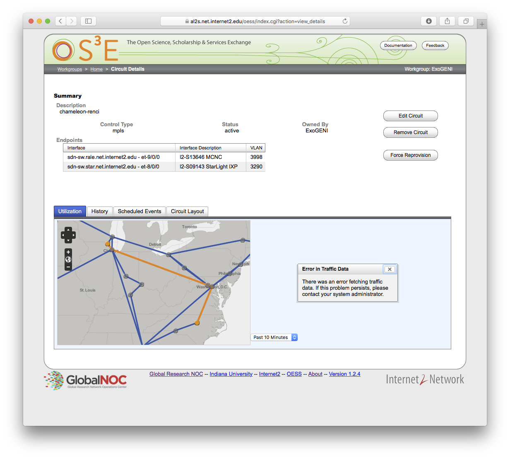Open the Indiana University link
Screen dimensions: 510x459
[x=231, y=374]
